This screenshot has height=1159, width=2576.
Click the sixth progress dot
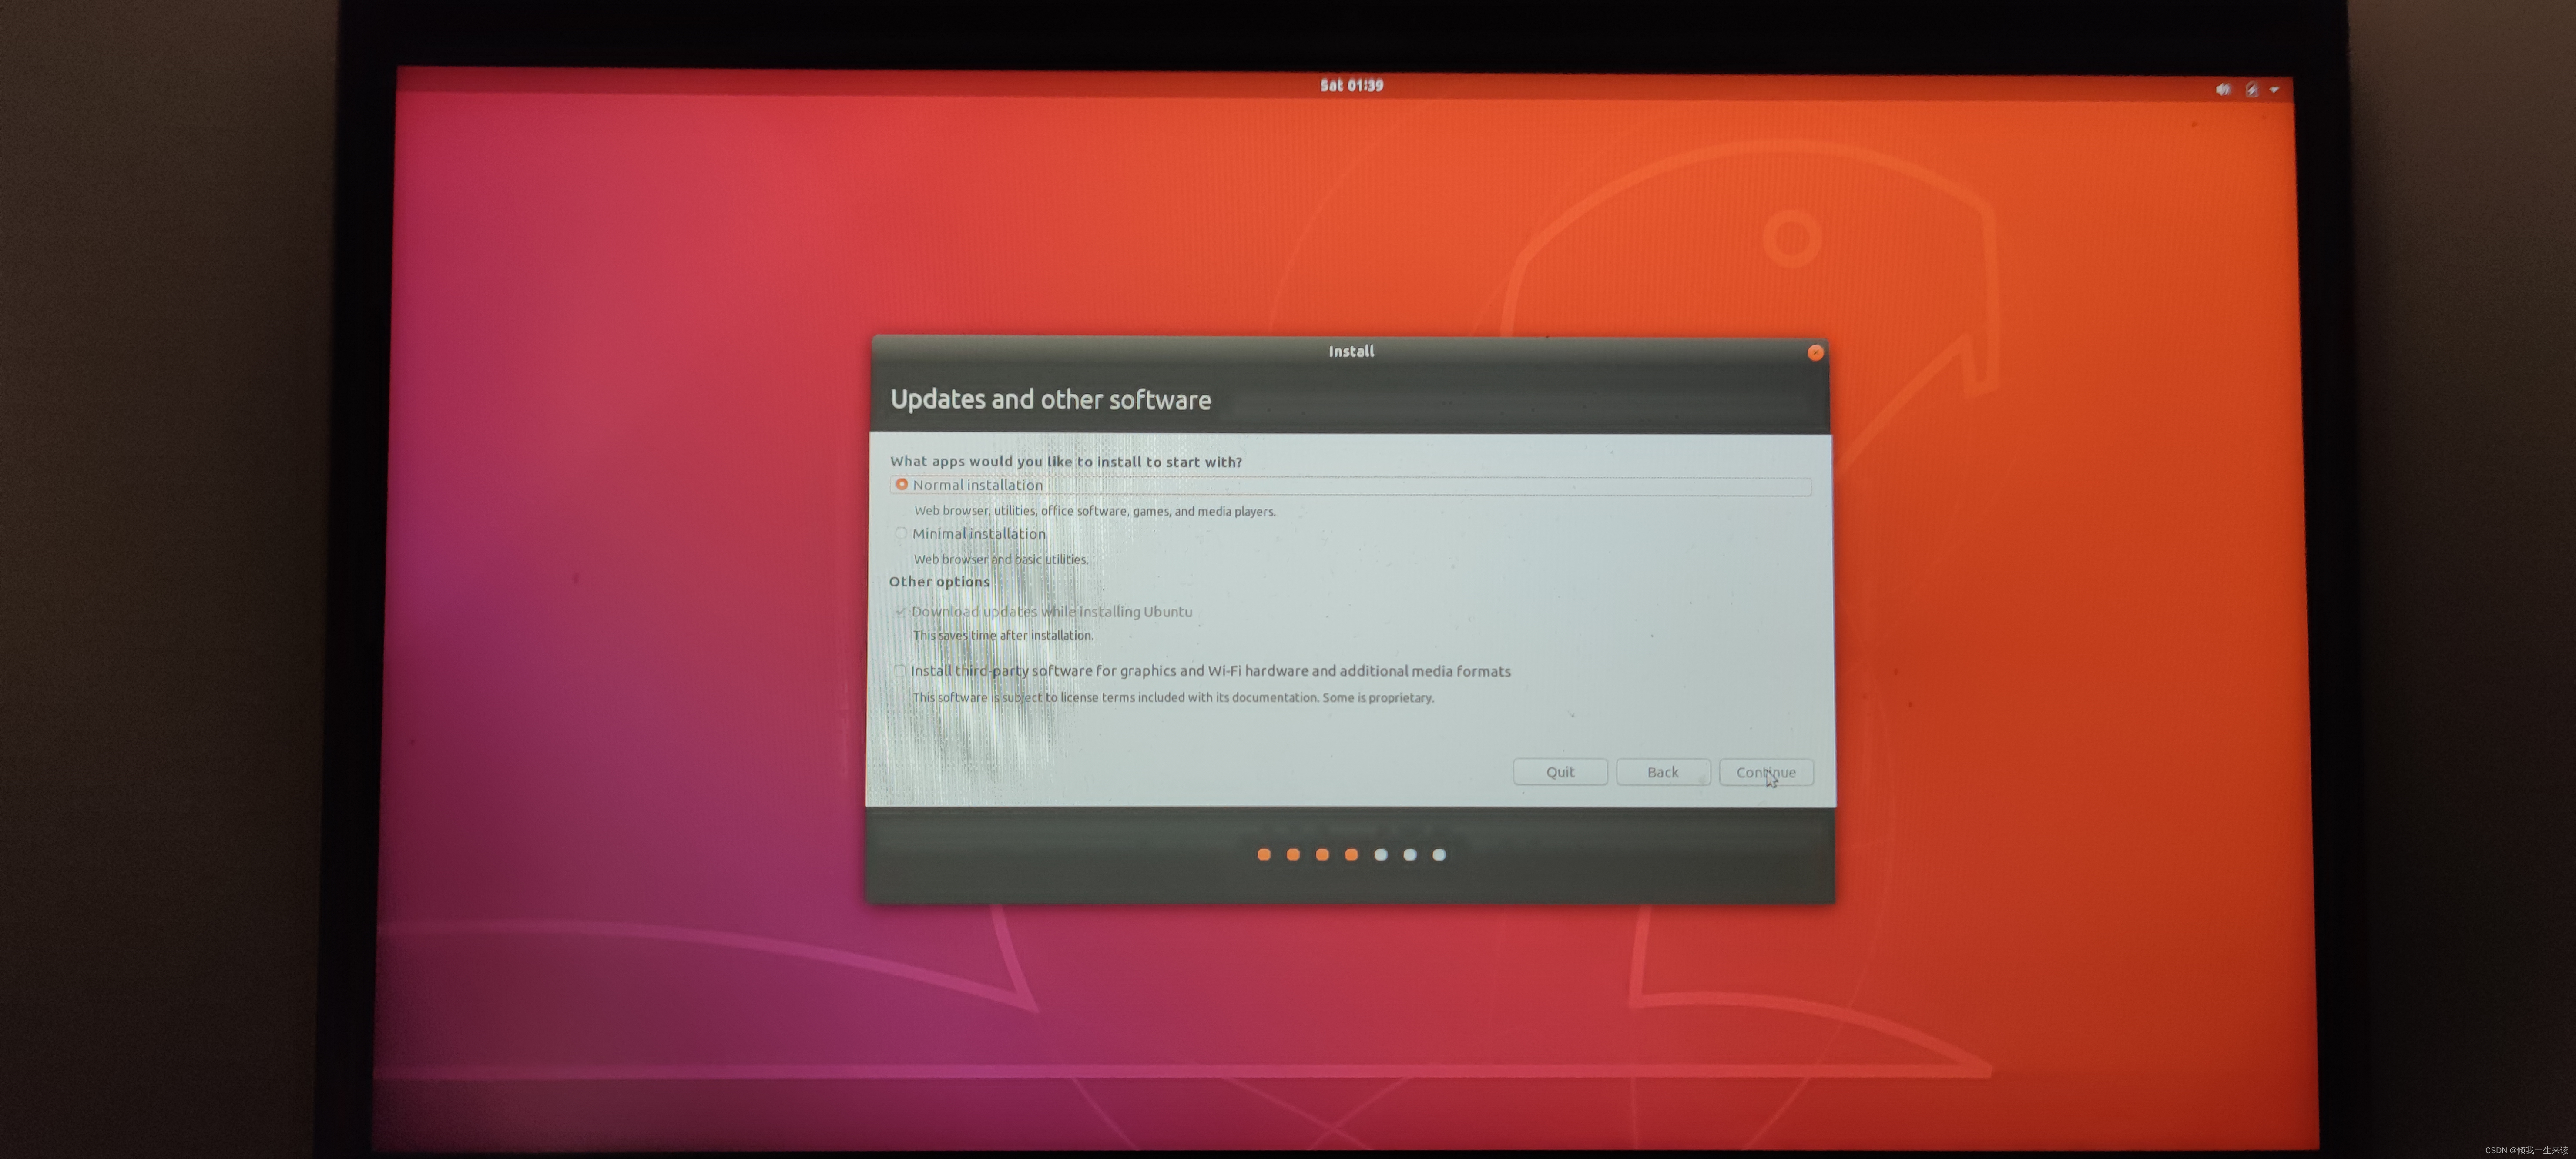point(1409,854)
